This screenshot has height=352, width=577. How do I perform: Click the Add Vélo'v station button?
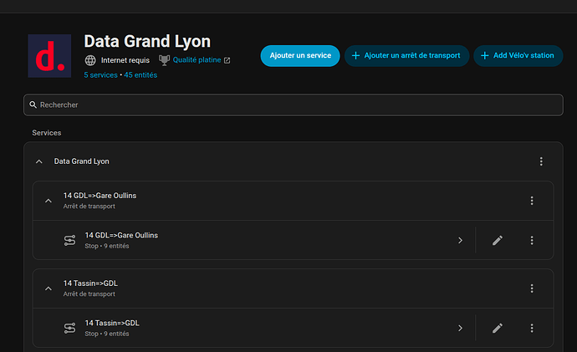click(x=518, y=55)
